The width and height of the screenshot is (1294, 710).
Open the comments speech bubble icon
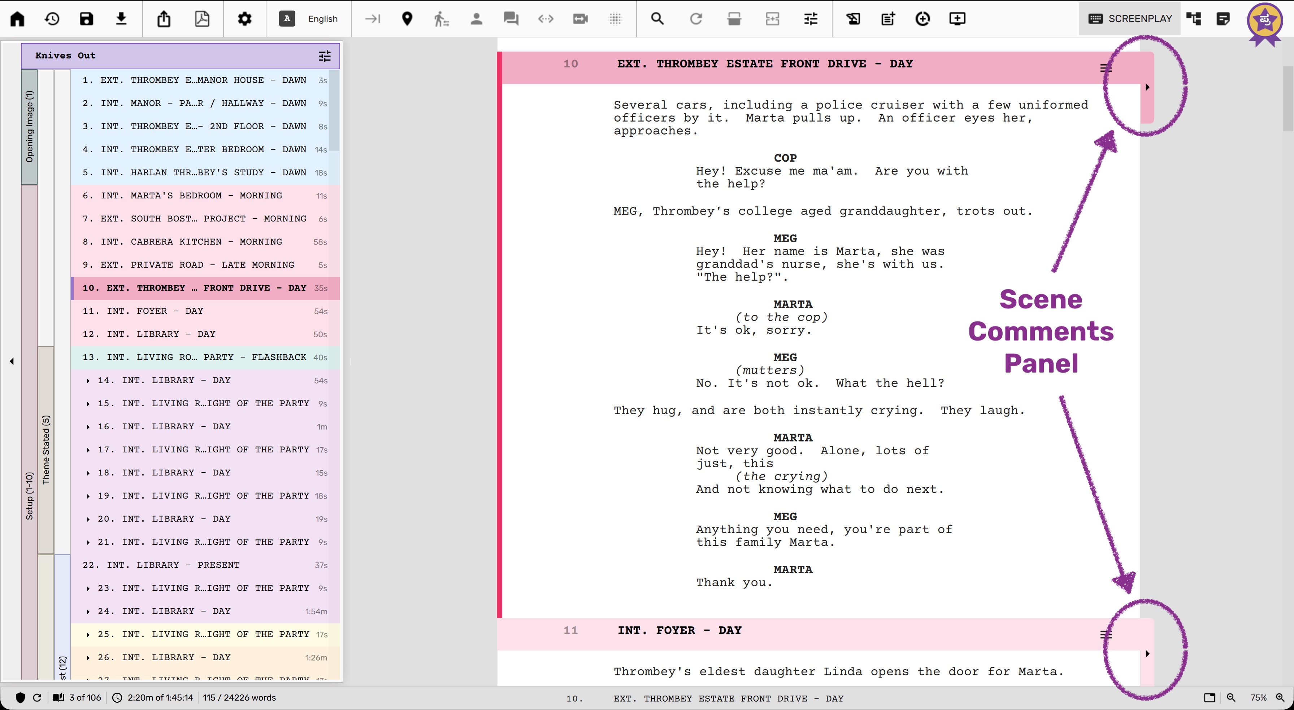(x=511, y=19)
